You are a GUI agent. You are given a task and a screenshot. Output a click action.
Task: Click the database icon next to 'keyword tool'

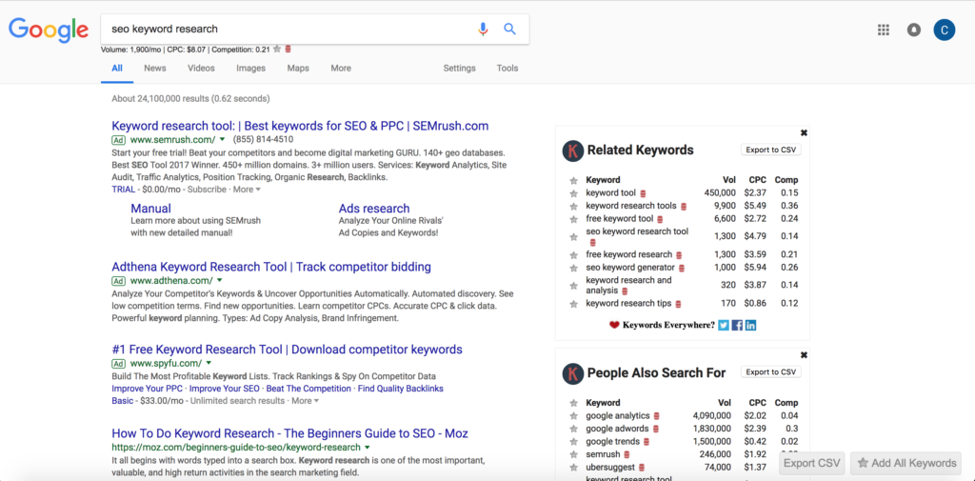pos(643,193)
